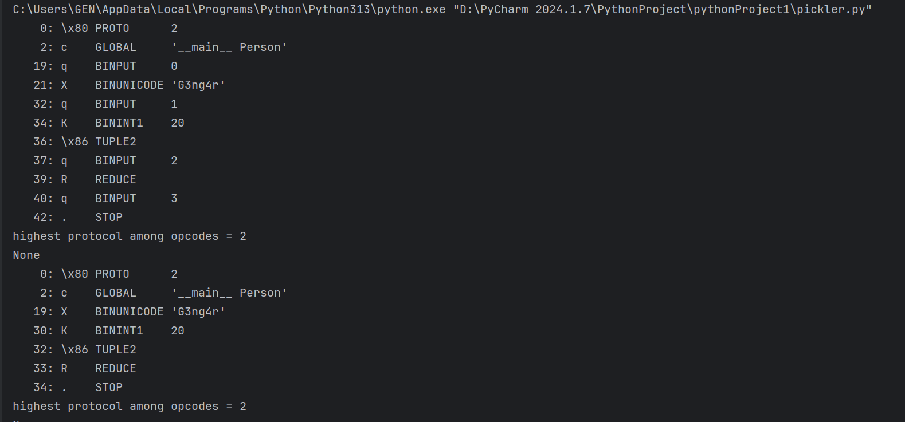Click the BINPUT 3 opcode line

point(116,199)
